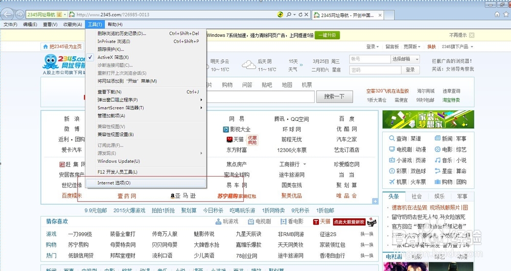This screenshot has height=271, width=511.
Task: Click 点此大胆爱新欢 red banner
Action: (x=349, y=222)
